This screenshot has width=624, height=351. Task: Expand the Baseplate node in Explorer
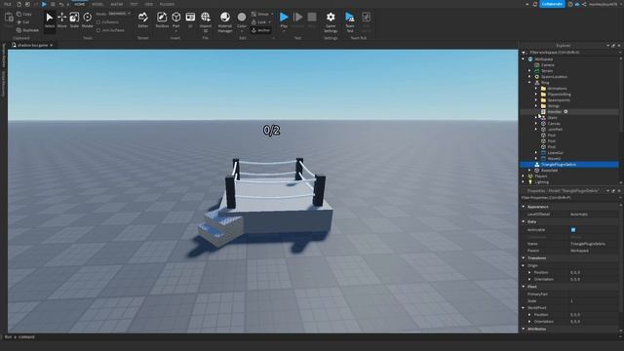pyautogui.click(x=529, y=171)
